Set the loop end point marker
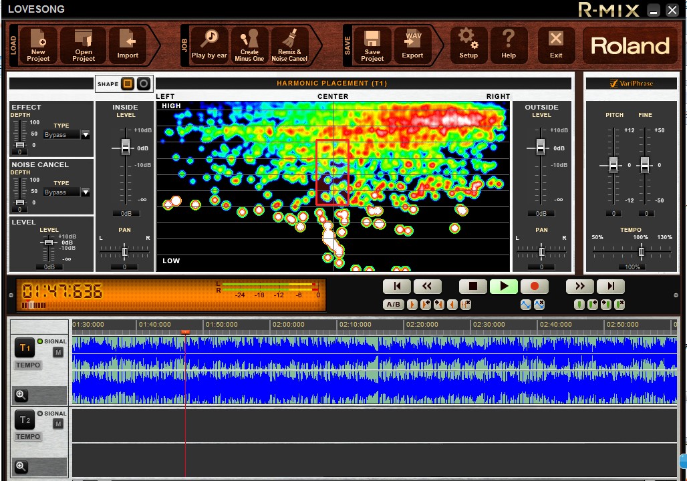Screen dimensions: 687x481 click(x=452, y=305)
